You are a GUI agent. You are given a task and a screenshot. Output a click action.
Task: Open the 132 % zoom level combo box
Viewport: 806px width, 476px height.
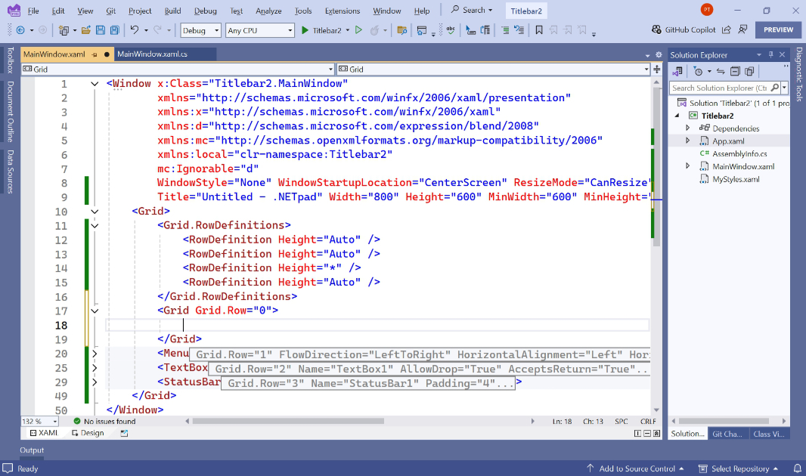[x=39, y=421]
